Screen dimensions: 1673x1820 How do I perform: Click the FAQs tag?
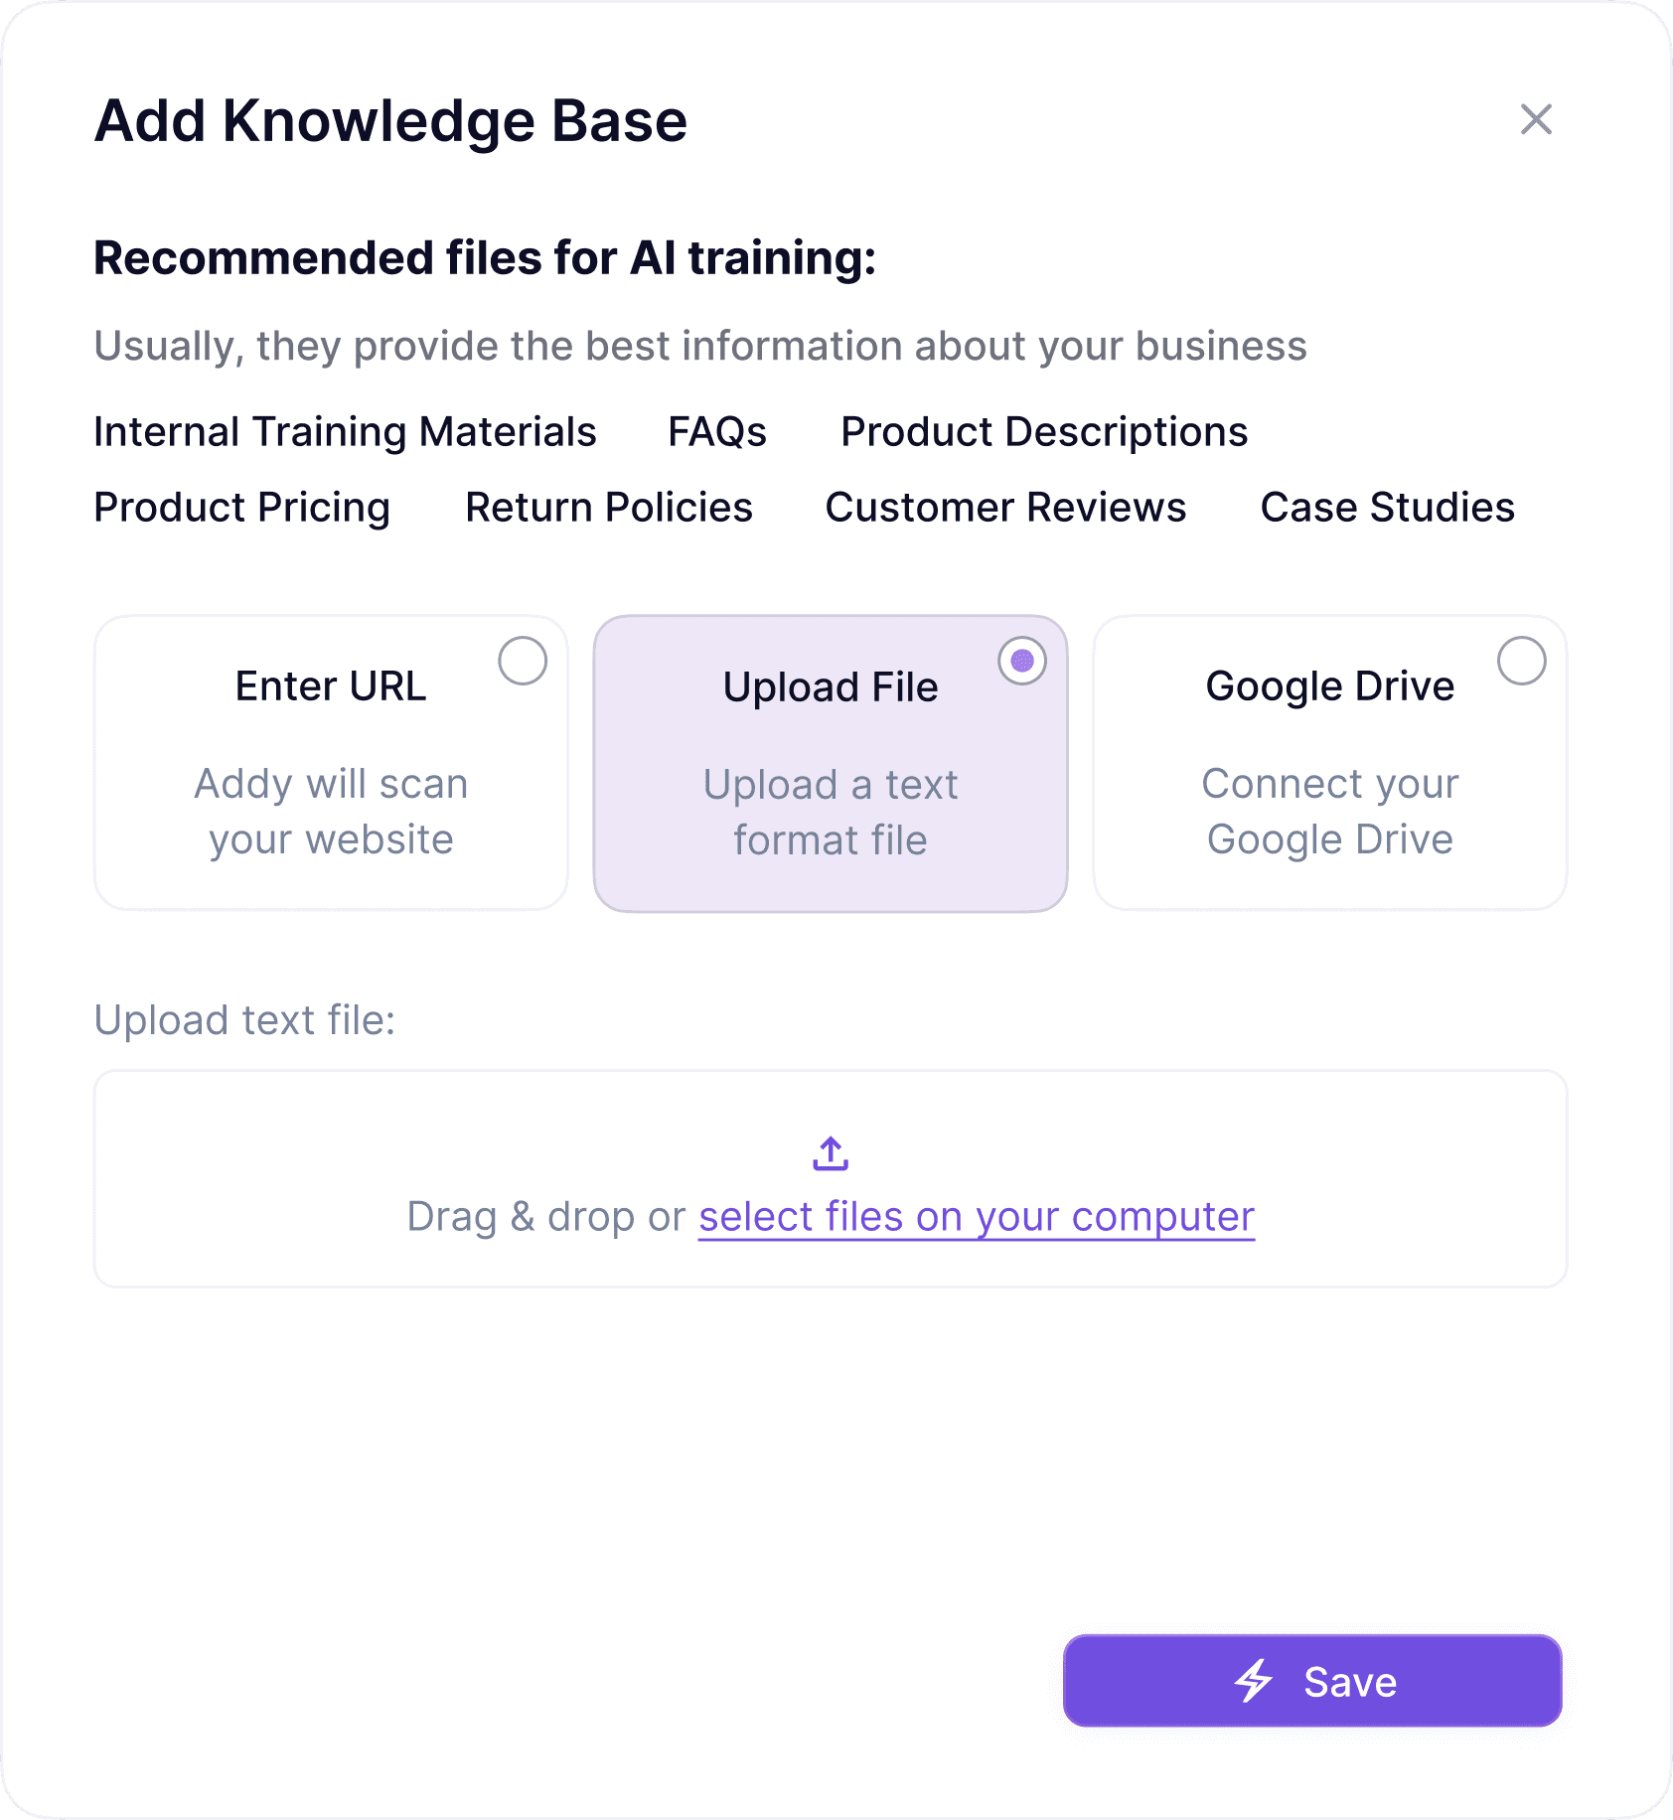click(x=716, y=431)
